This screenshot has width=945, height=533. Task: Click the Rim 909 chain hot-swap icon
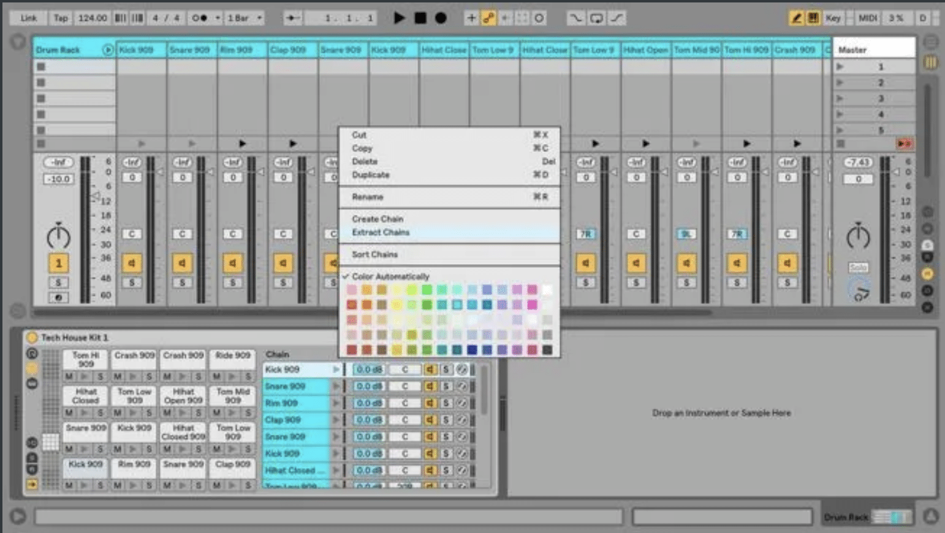462,403
